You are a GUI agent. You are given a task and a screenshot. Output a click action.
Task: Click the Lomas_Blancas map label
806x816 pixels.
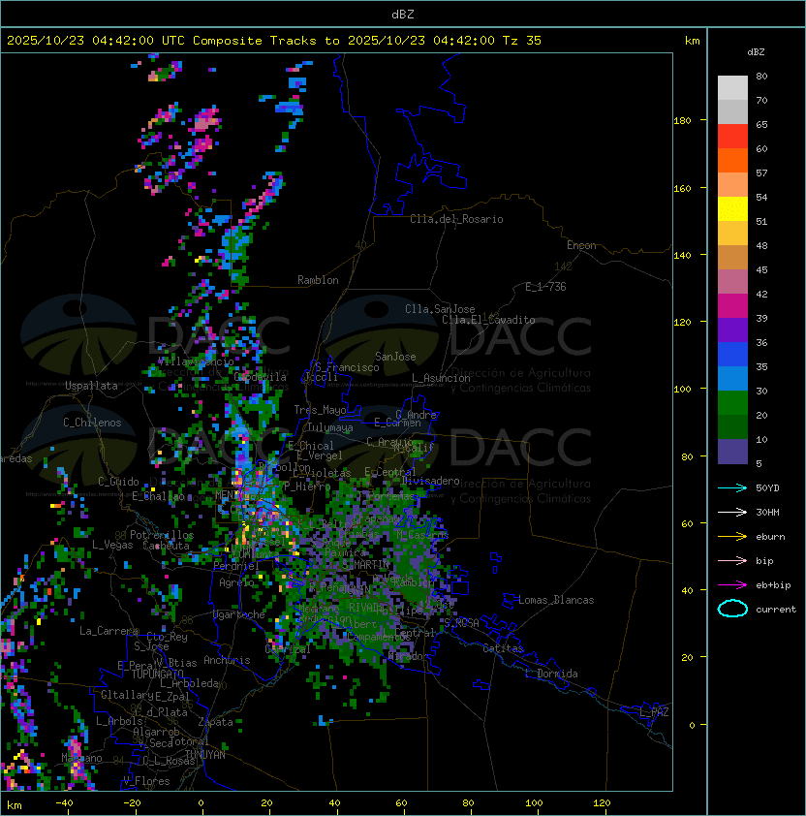coord(556,600)
